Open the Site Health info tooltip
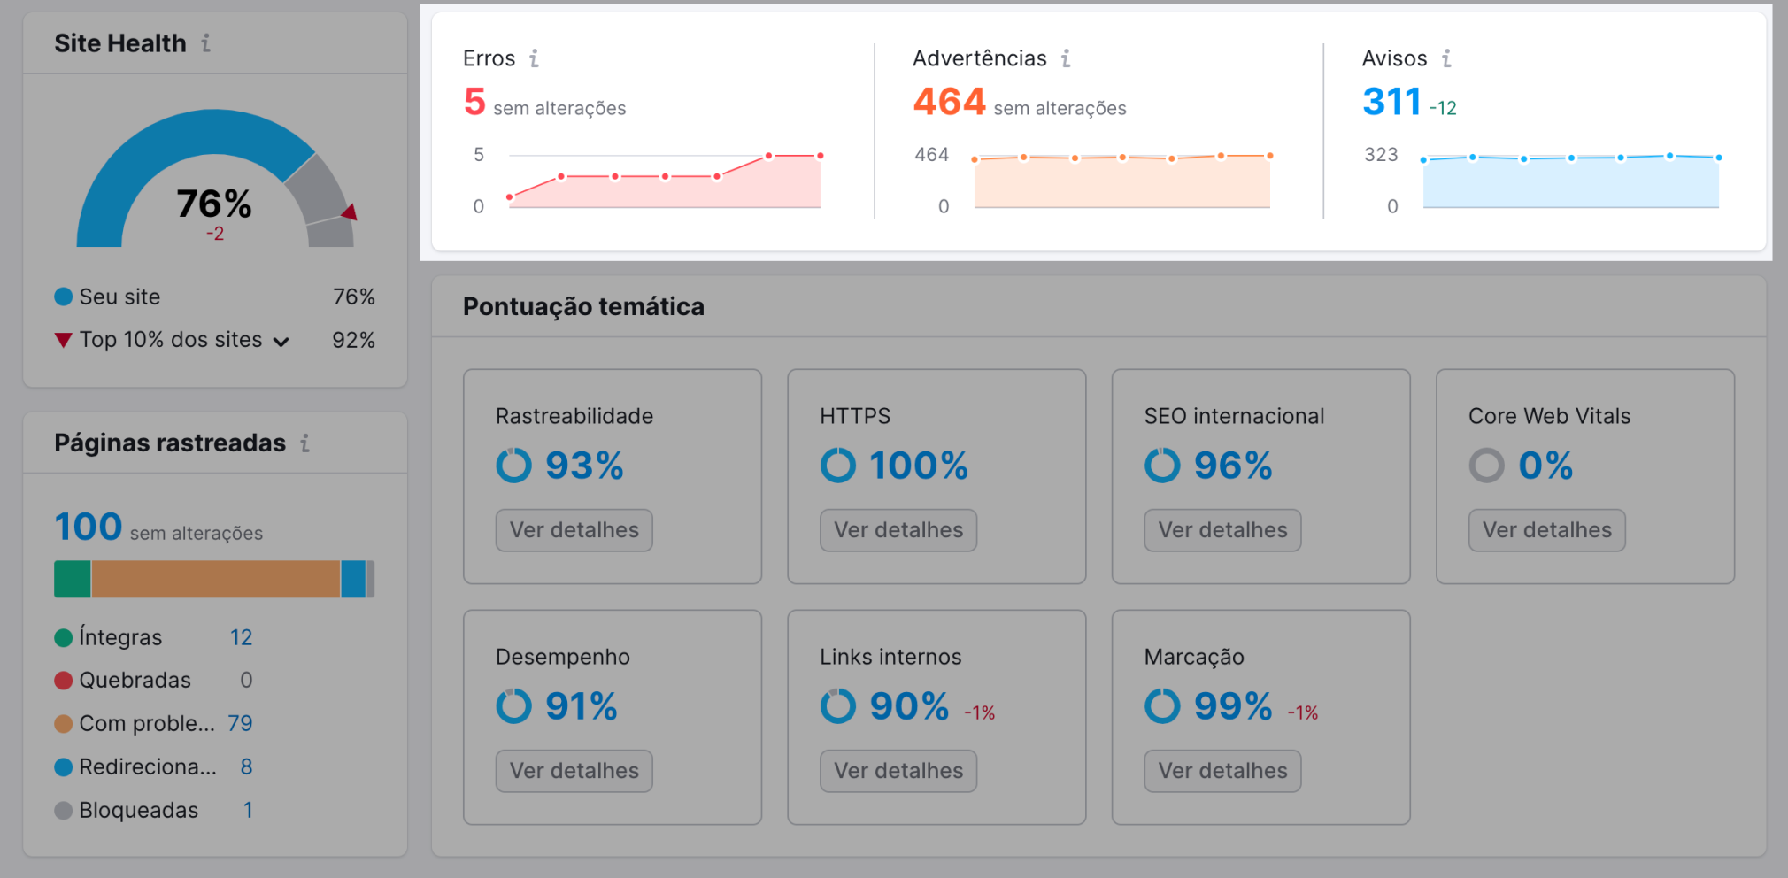This screenshot has width=1788, height=878. coord(207,42)
